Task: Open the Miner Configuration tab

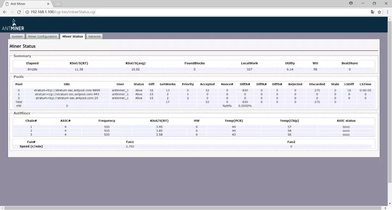Action: (x=42, y=37)
